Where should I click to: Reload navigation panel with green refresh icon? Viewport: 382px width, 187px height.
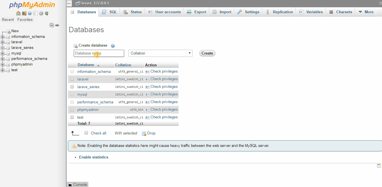pyautogui.click(x=47, y=13)
